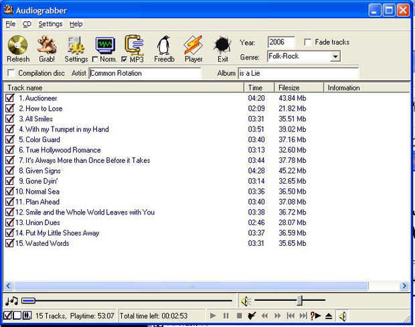Click the scrollbar left arrow
The image size is (415, 327).
click(8, 286)
